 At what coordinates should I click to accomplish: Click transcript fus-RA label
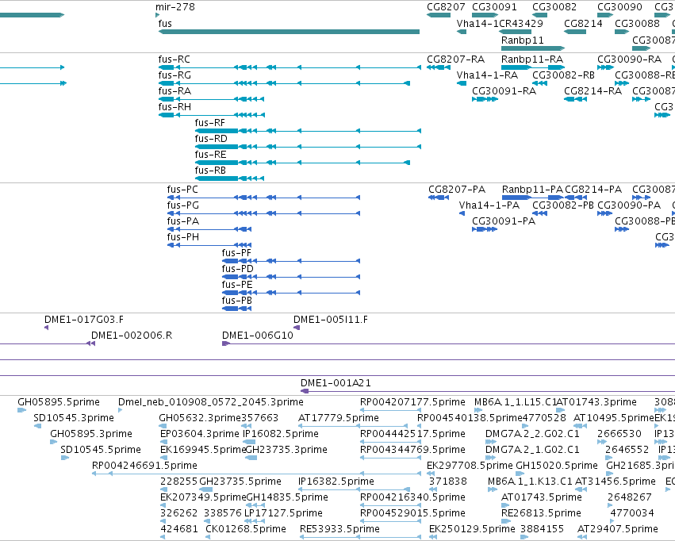pos(175,90)
